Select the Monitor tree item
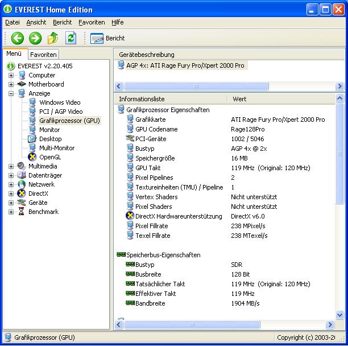Viewport: 348px width, 346px height. [x=49, y=130]
